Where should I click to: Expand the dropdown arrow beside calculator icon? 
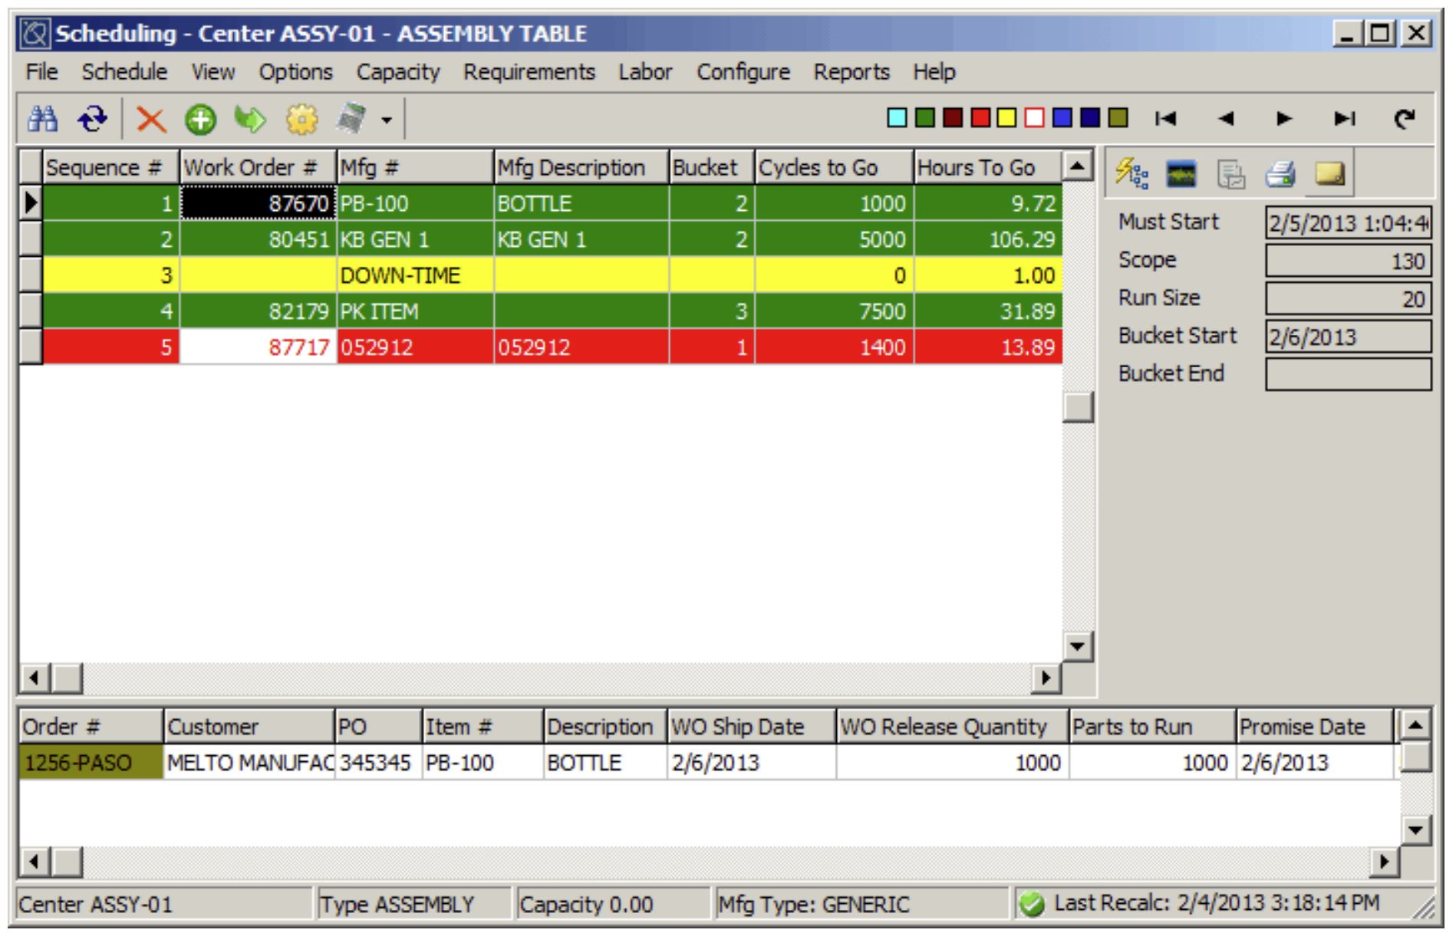(387, 120)
